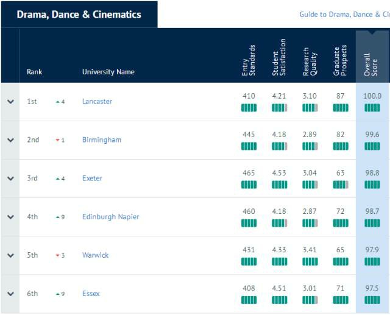390x315 pixels.
Task: Open the Essex university link
Action: (91, 294)
